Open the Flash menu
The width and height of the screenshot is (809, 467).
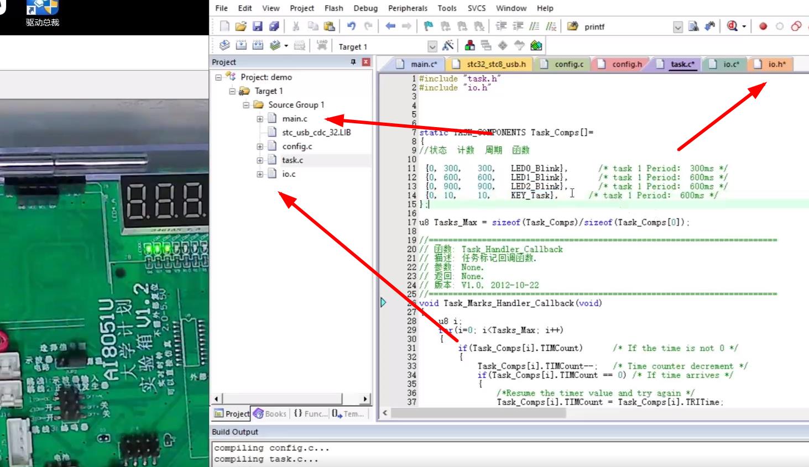point(333,8)
